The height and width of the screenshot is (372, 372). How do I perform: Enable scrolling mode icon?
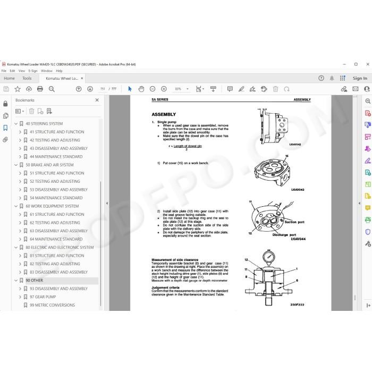click(x=213, y=89)
